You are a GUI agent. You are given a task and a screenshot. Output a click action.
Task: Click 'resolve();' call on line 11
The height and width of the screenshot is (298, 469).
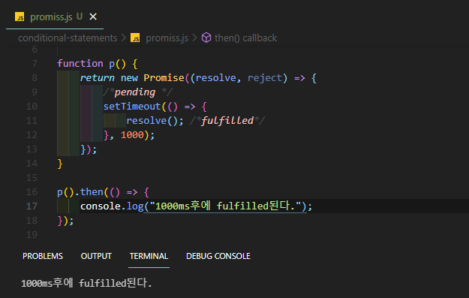pyautogui.click(x=155, y=121)
